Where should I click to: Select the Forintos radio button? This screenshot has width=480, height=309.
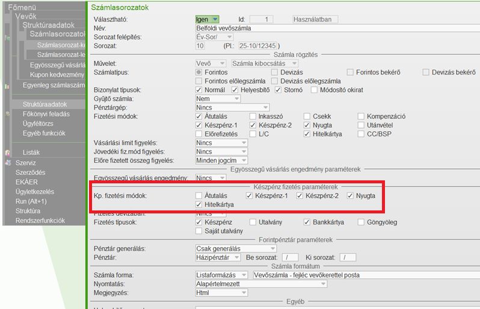[x=198, y=72]
